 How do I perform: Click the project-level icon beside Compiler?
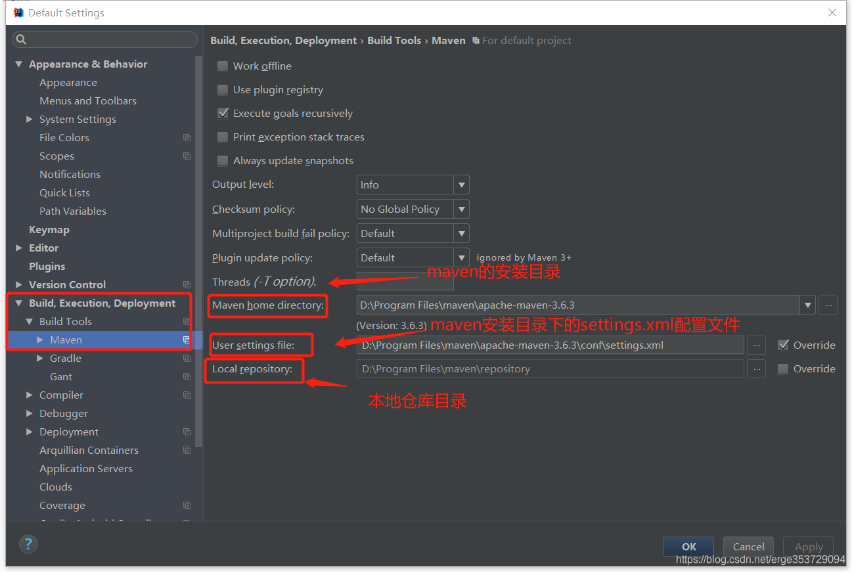point(187,395)
